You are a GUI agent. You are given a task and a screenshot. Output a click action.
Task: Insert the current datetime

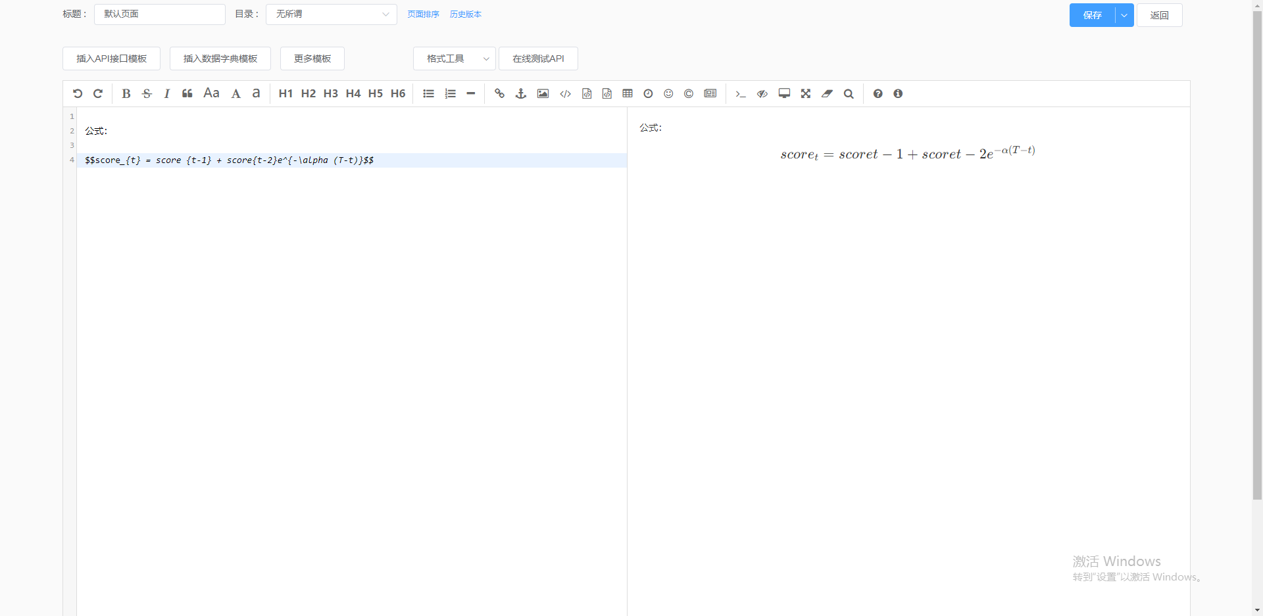coord(648,93)
